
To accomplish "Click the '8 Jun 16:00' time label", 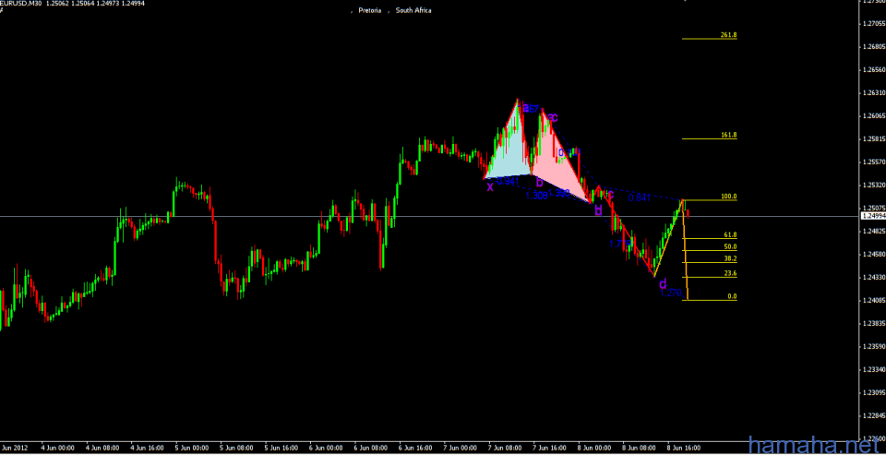I will pyautogui.click(x=684, y=449).
